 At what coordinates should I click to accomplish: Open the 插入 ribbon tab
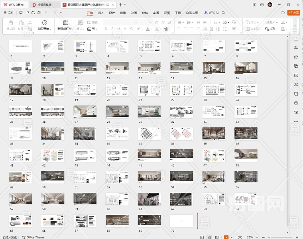101,13
